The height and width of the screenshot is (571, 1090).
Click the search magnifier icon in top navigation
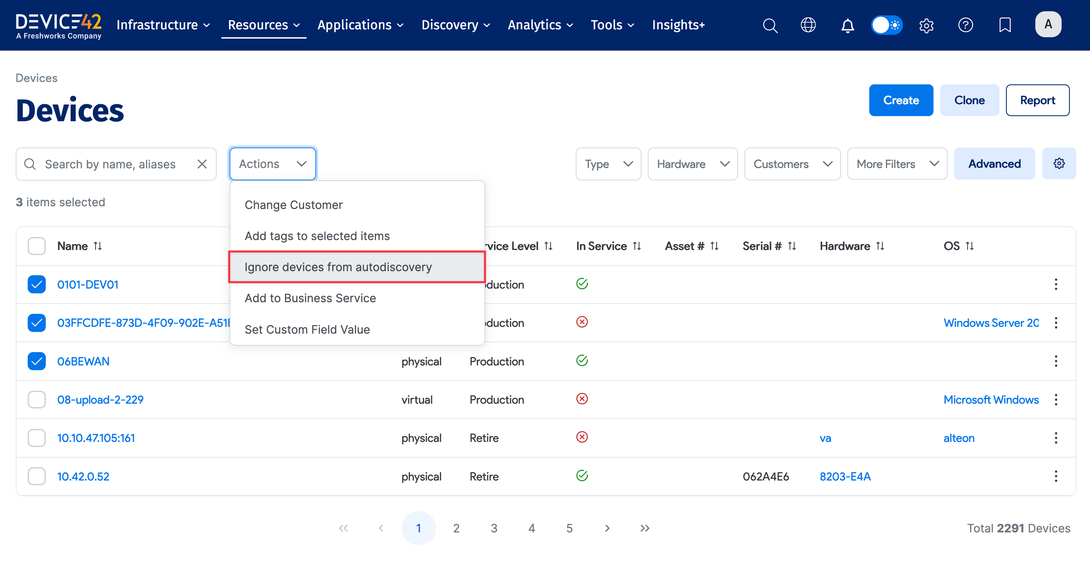point(770,25)
